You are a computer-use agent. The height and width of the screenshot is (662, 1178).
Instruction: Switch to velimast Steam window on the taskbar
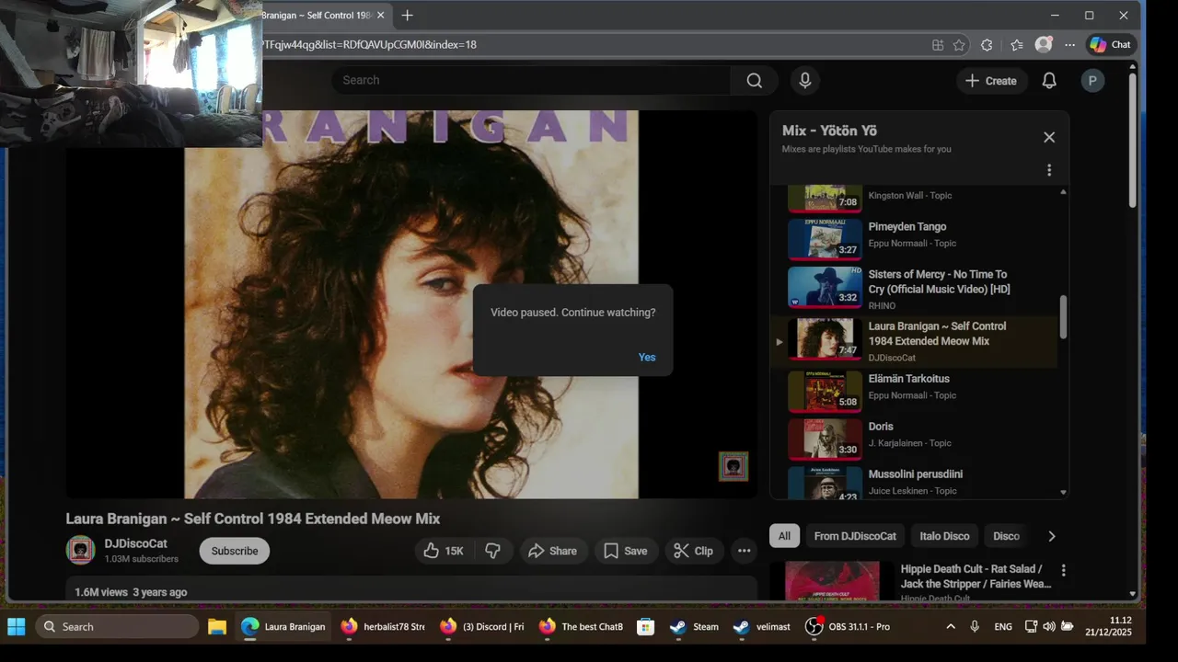click(762, 626)
